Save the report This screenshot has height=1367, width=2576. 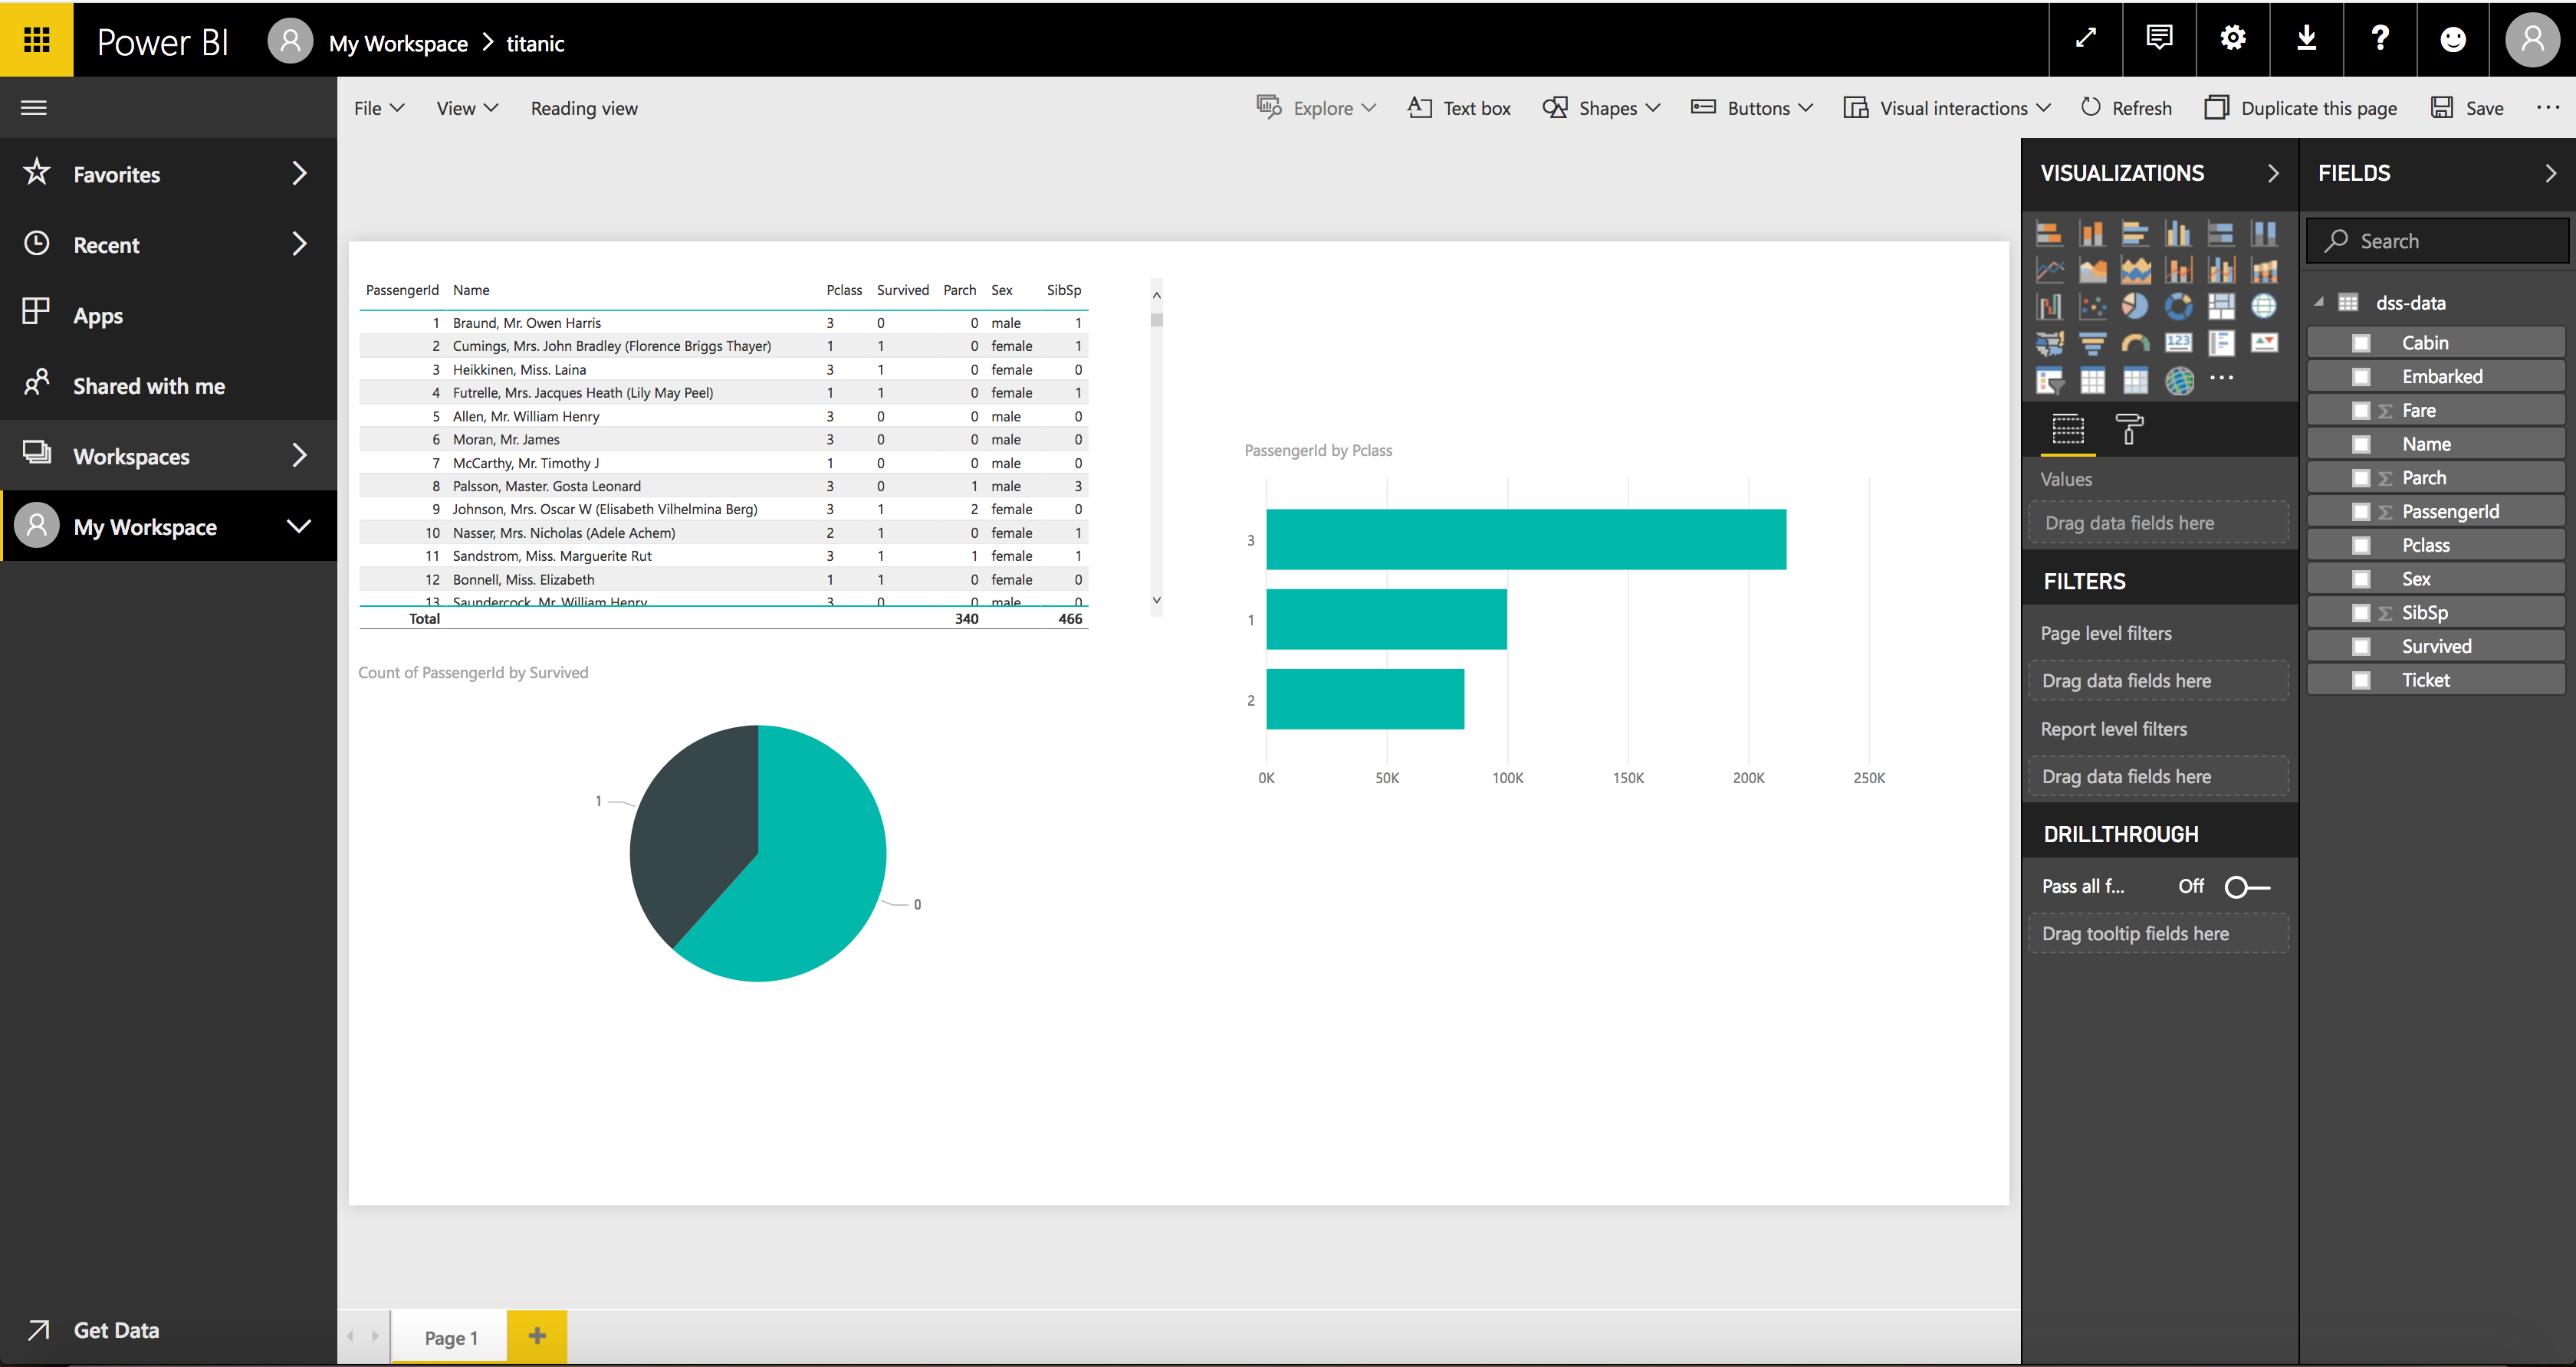point(2467,108)
